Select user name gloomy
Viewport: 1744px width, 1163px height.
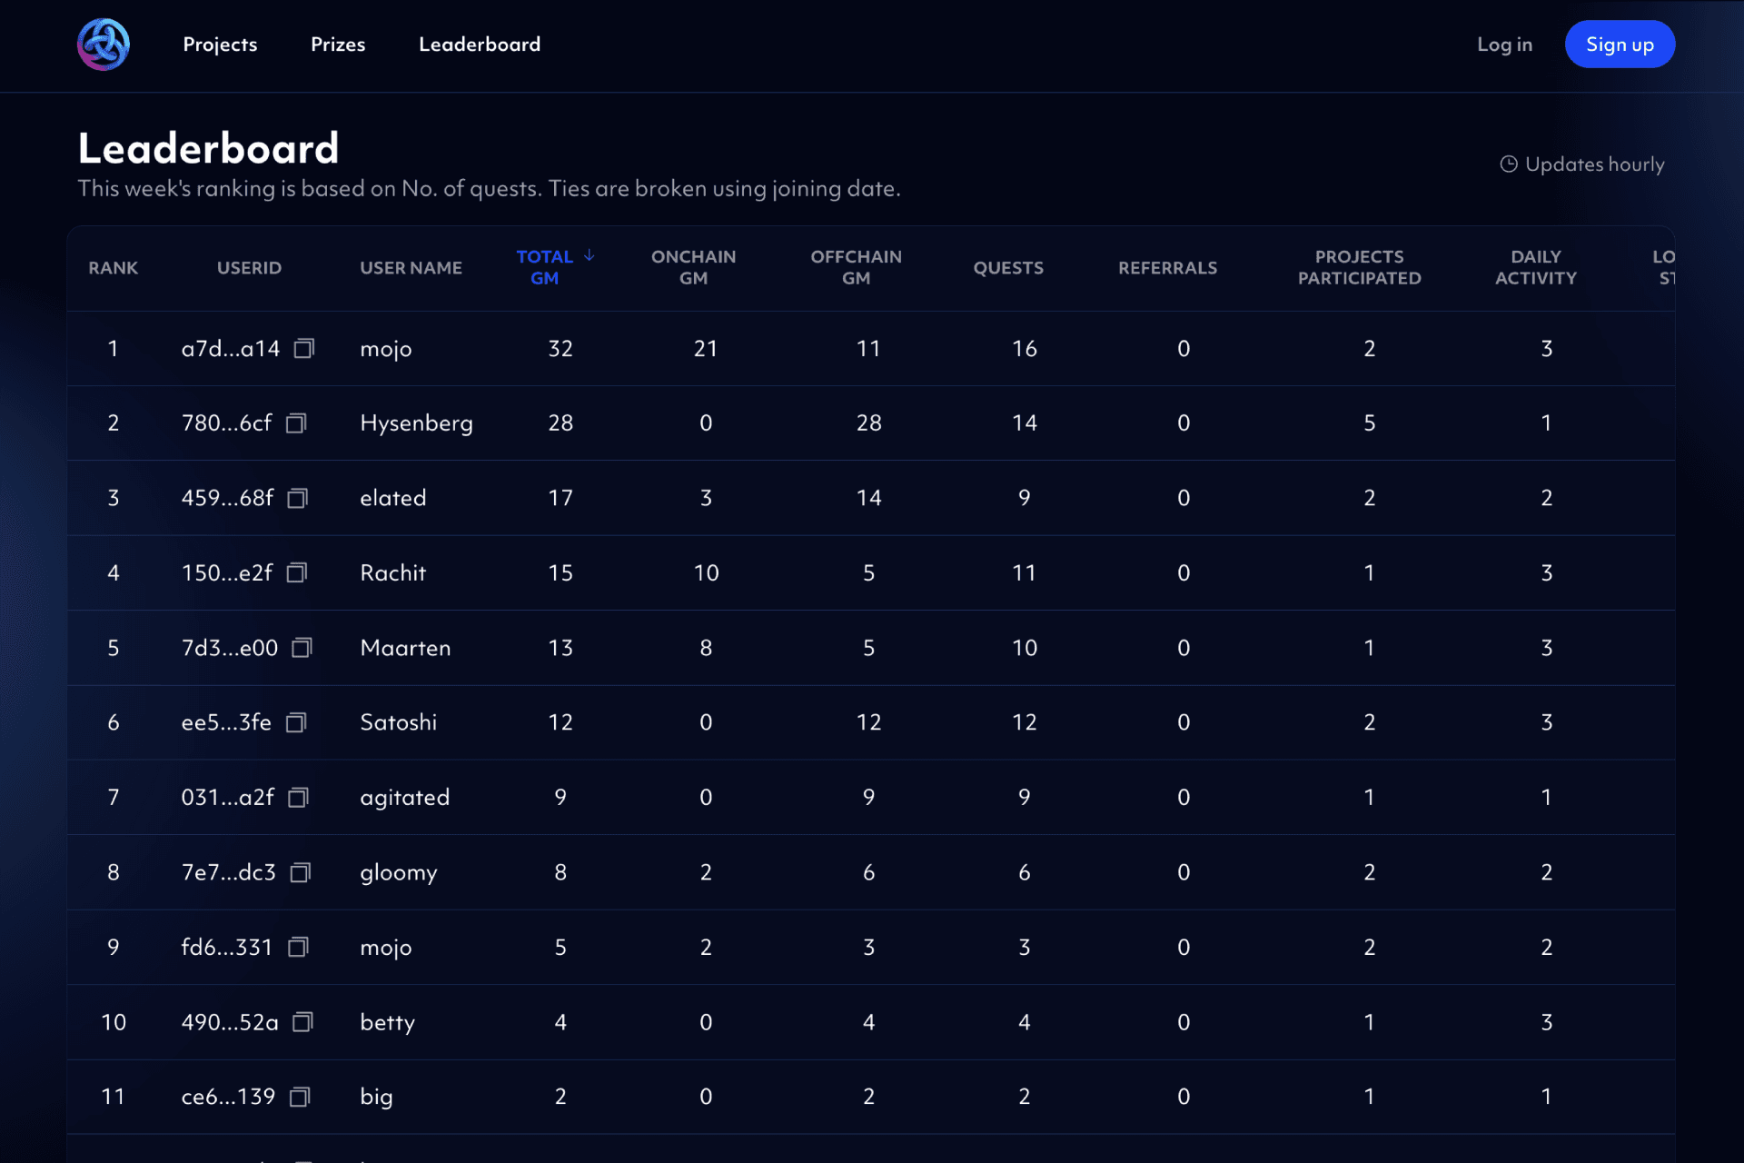(399, 873)
